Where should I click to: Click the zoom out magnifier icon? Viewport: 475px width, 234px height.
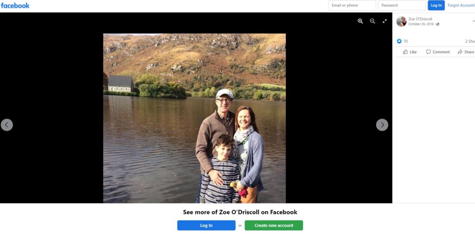coord(372,21)
